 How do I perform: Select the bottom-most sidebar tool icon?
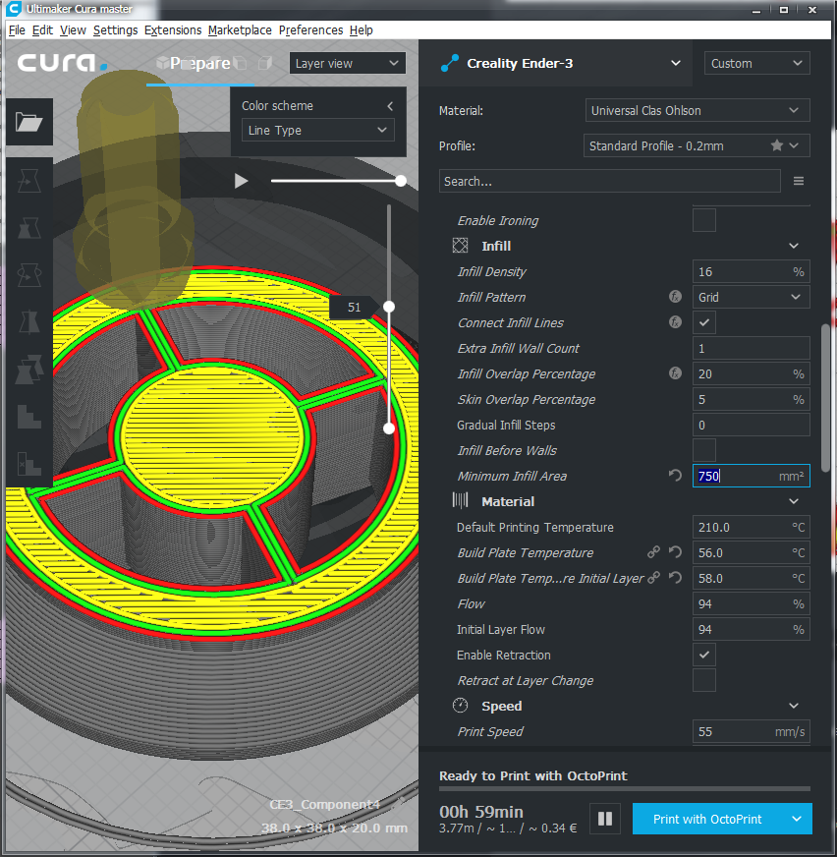pos(28,464)
